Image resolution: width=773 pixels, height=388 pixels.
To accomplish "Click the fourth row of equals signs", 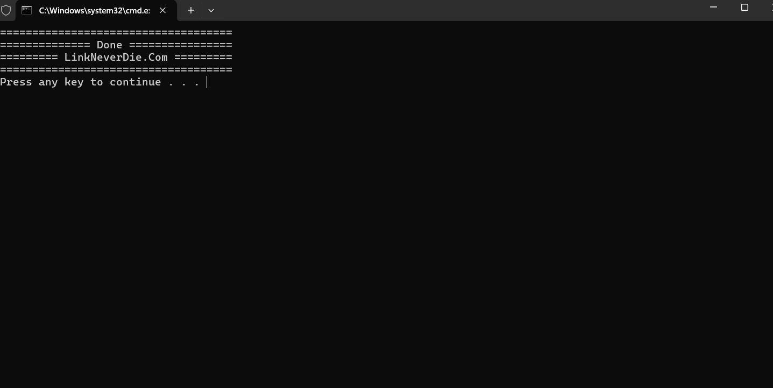I will 116,70.
